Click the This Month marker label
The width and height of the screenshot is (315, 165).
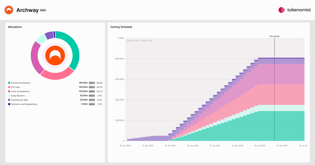[x=274, y=36]
